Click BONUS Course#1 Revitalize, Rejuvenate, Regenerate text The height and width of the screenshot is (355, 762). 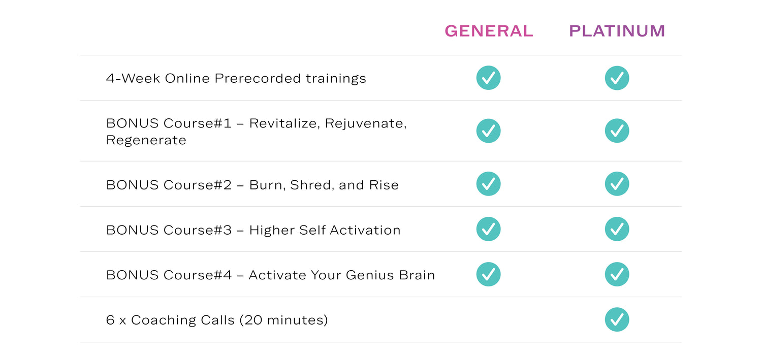click(x=256, y=132)
